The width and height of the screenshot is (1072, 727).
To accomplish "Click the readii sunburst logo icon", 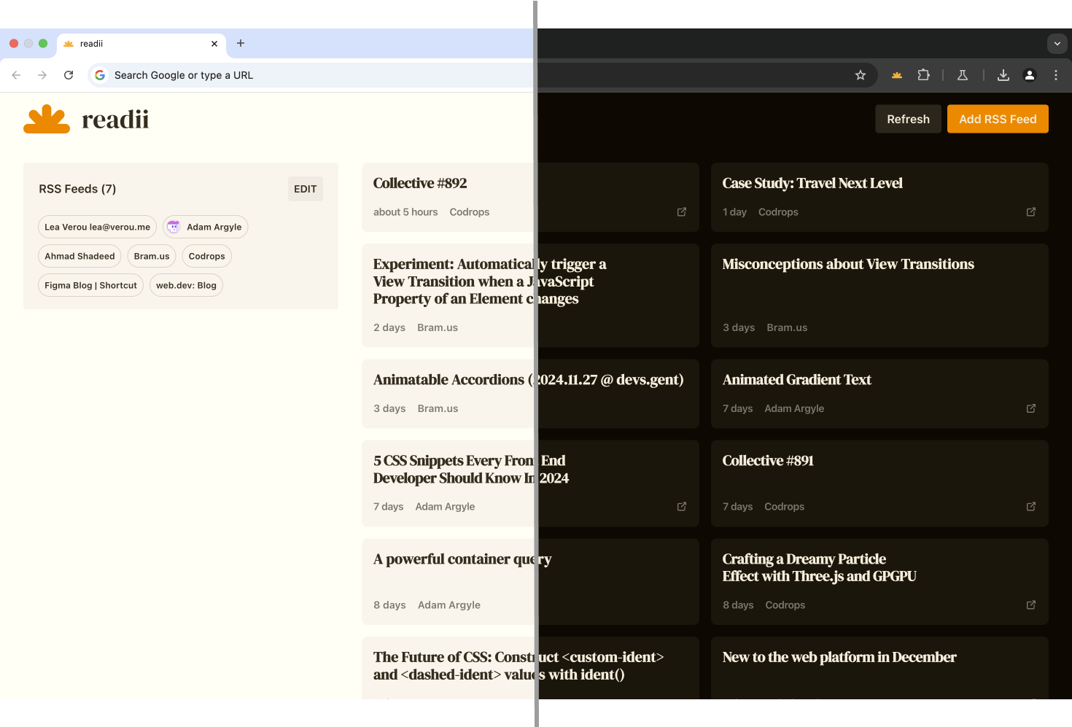I will click(x=46, y=118).
